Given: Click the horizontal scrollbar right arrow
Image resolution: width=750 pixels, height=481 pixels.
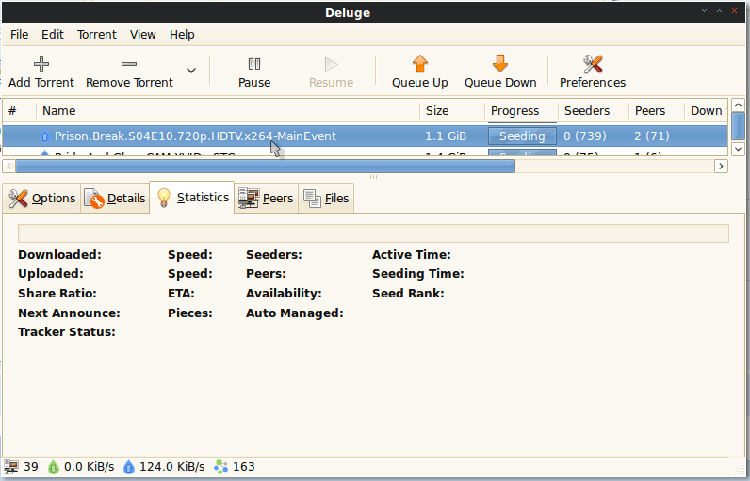Looking at the screenshot, I should tap(721, 167).
